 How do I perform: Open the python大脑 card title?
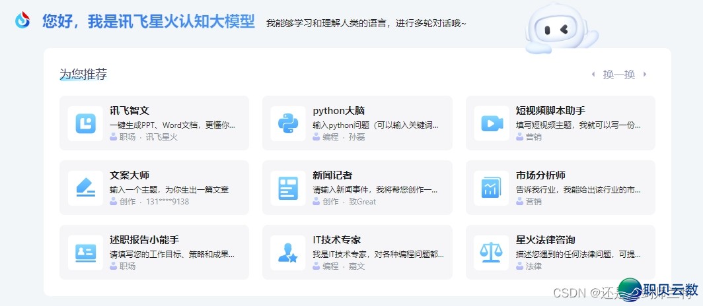339,111
